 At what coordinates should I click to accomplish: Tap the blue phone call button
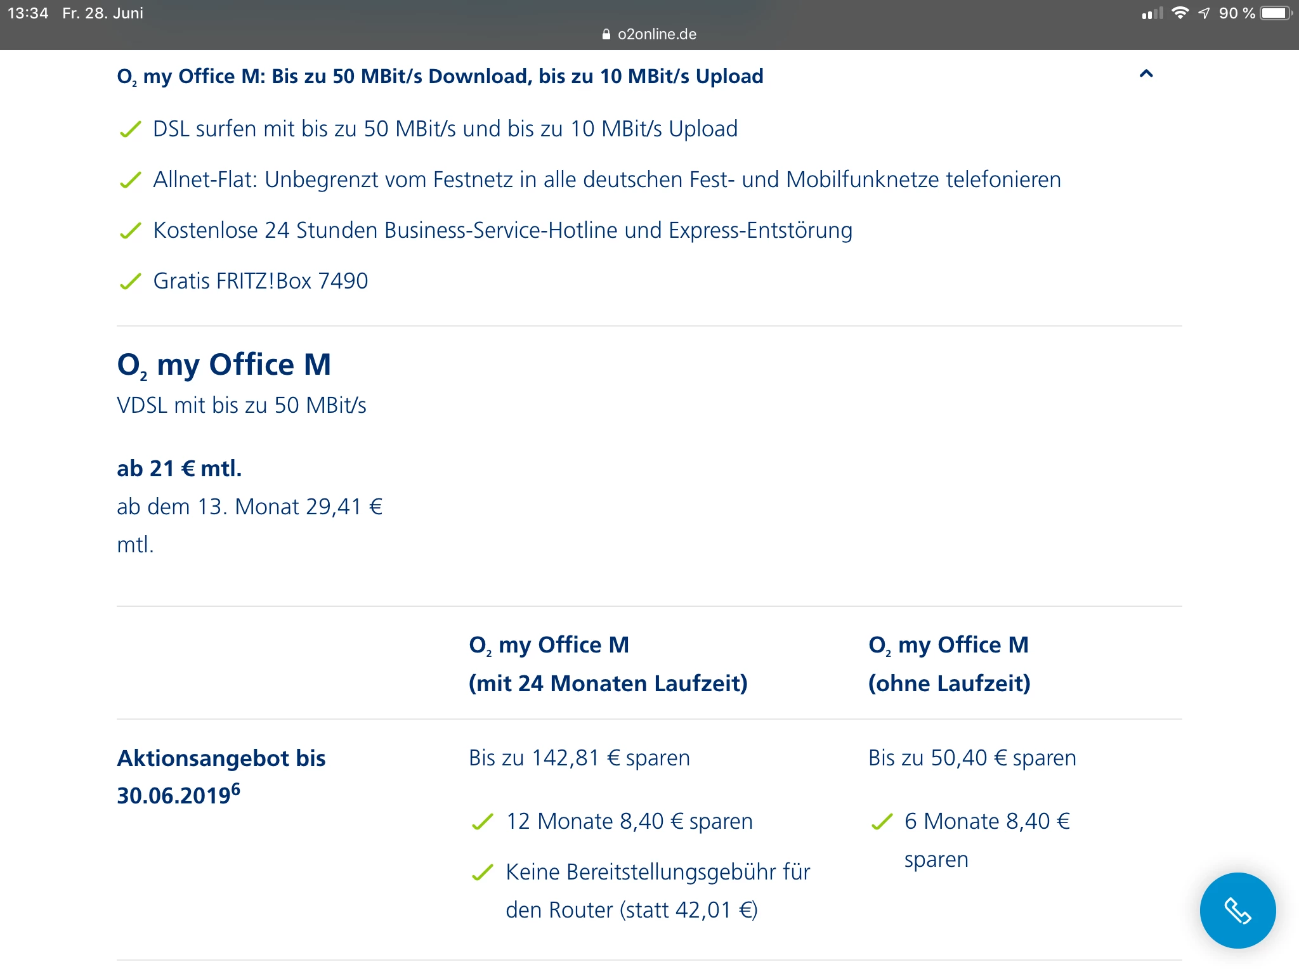pos(1237,910)
